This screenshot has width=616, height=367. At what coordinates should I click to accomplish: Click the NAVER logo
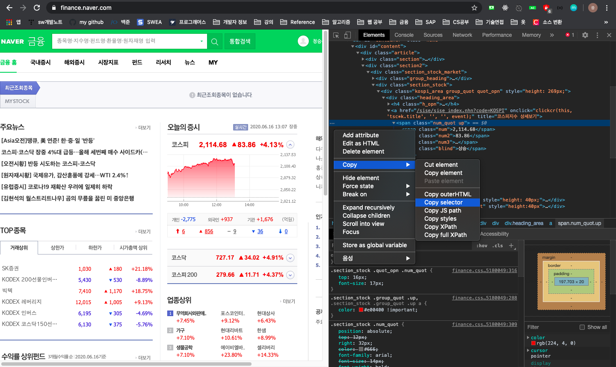coord(12,41)
